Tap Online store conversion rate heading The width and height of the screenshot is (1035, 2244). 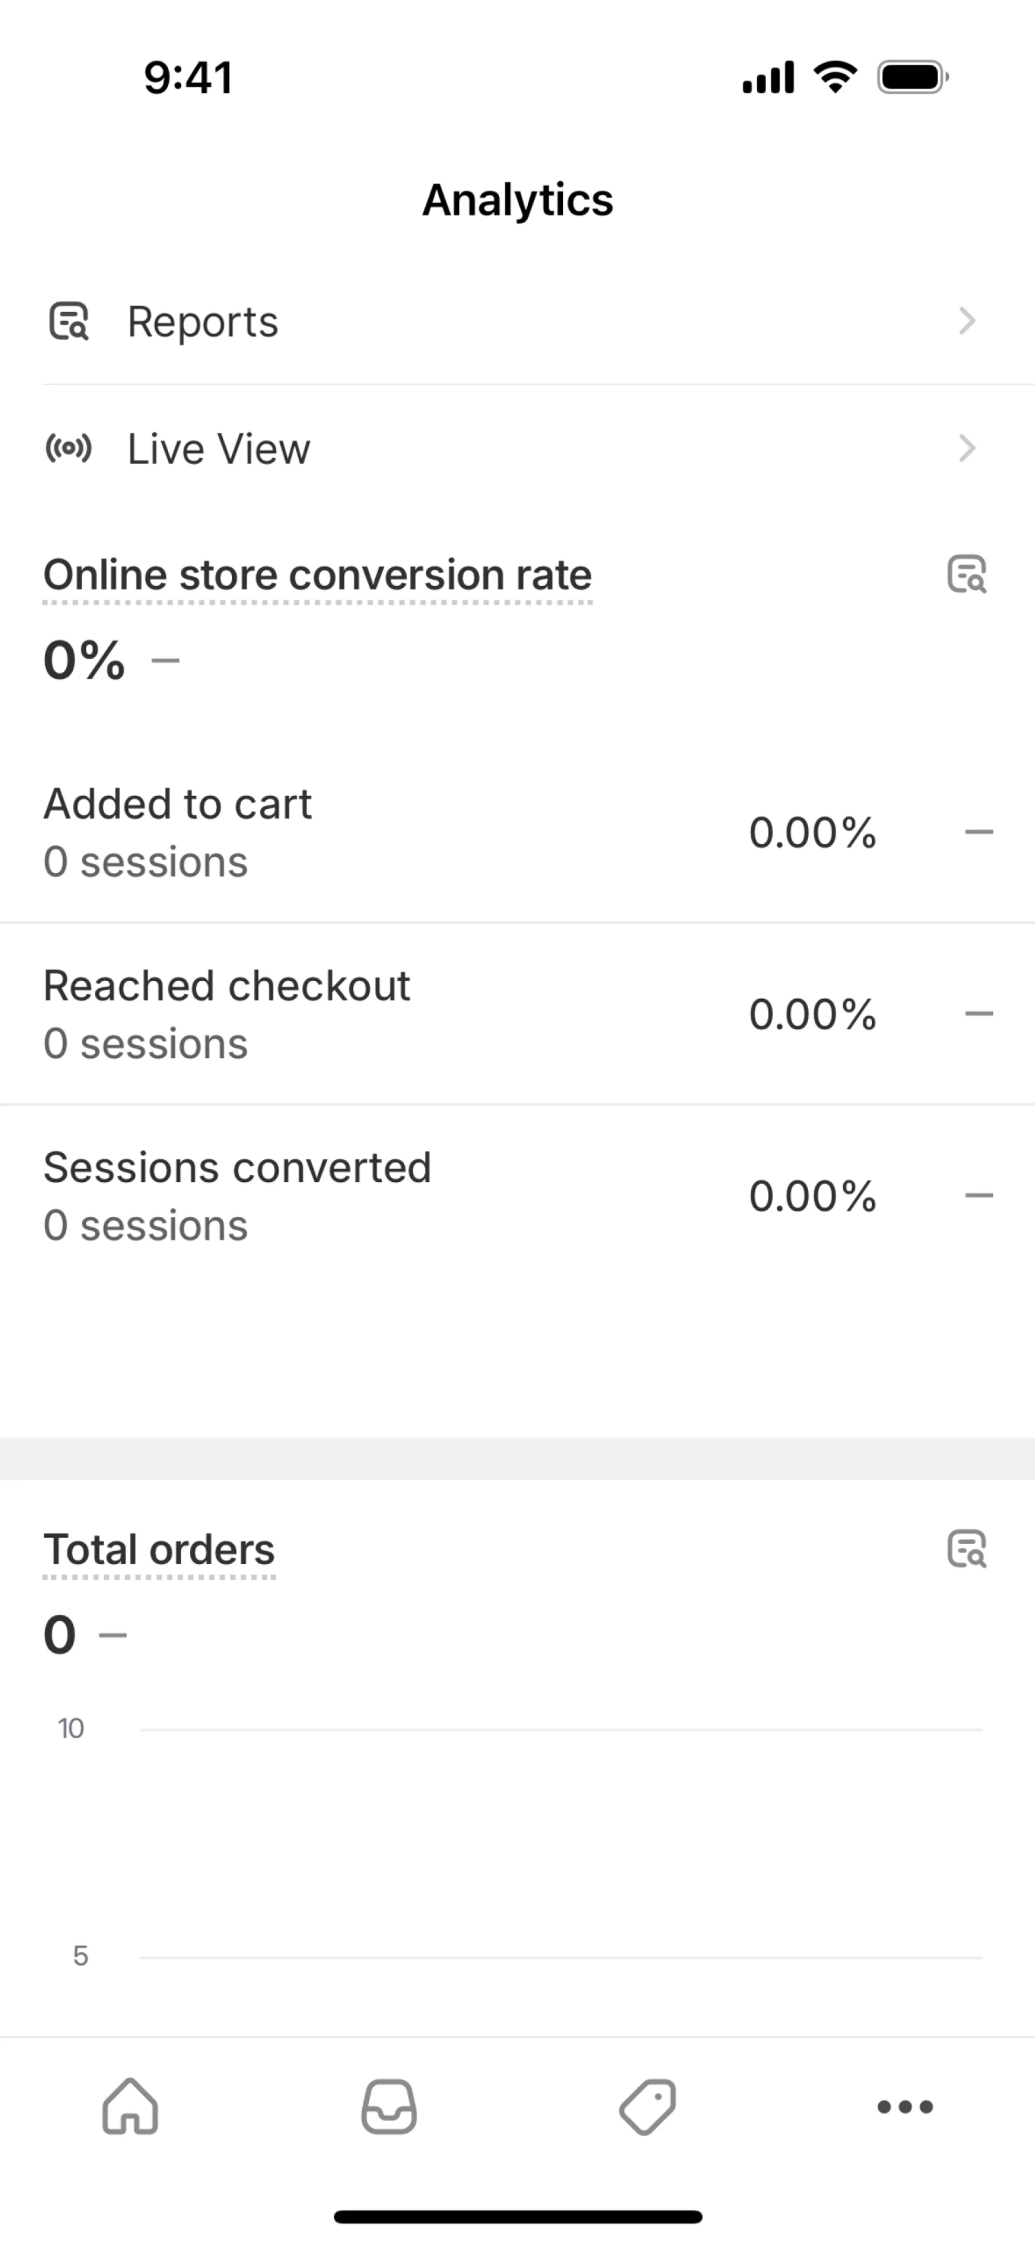point(318,575)
